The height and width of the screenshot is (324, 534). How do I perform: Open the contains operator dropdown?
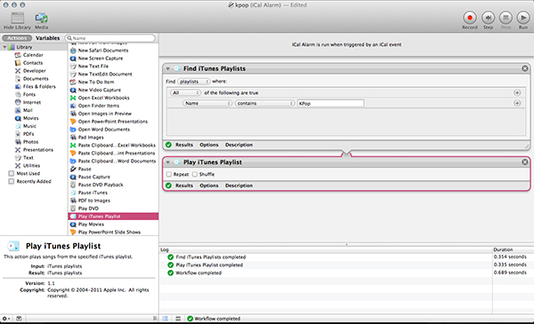(264, 103)
